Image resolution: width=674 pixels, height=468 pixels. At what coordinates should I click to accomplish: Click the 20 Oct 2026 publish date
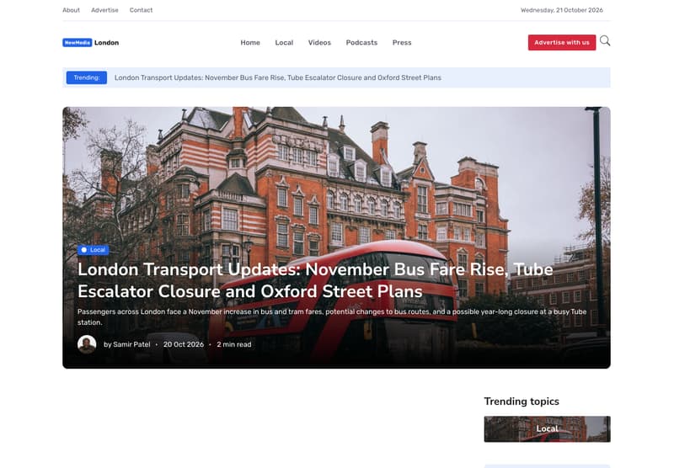click(184, 344)
